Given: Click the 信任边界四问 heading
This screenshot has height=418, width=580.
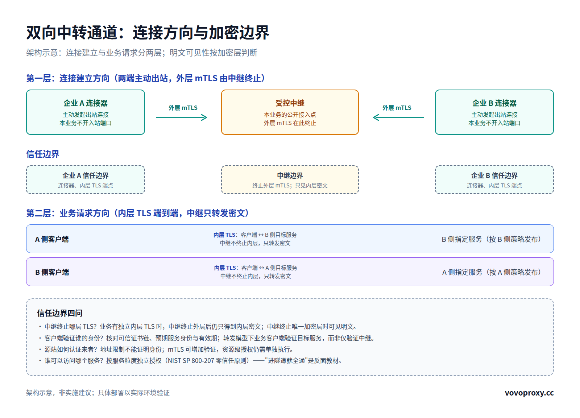Looking at the screenshot, I should coord(60,313).
